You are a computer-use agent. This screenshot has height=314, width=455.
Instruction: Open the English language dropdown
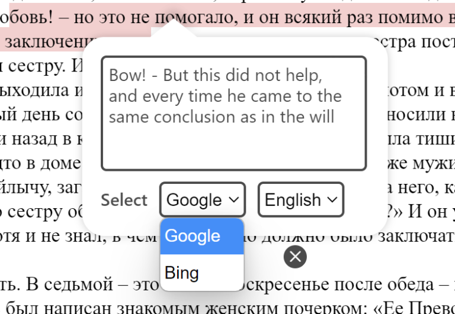(301, 200)
